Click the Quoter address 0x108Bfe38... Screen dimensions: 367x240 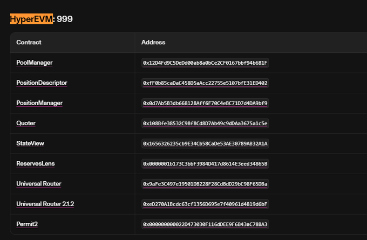(205, 124)
